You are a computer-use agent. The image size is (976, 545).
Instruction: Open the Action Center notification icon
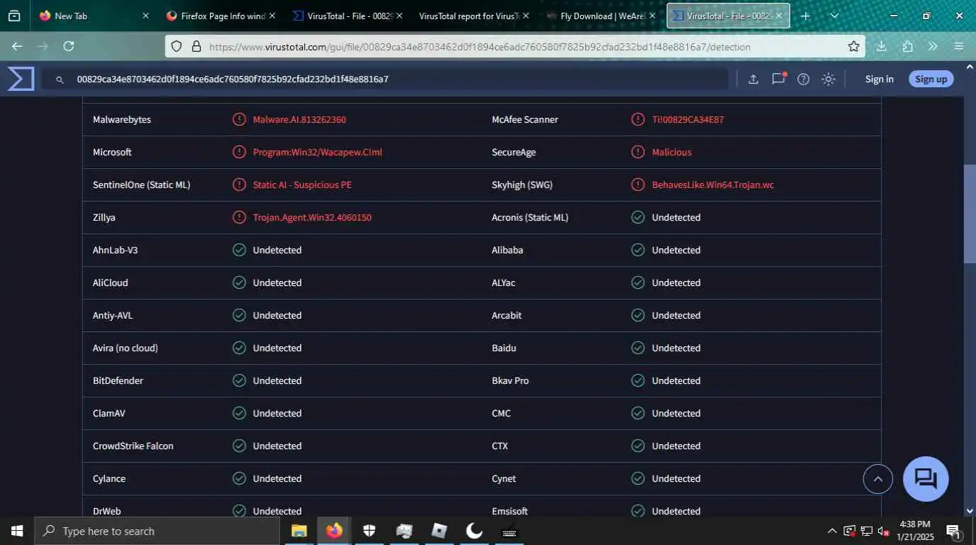[953, 531]
